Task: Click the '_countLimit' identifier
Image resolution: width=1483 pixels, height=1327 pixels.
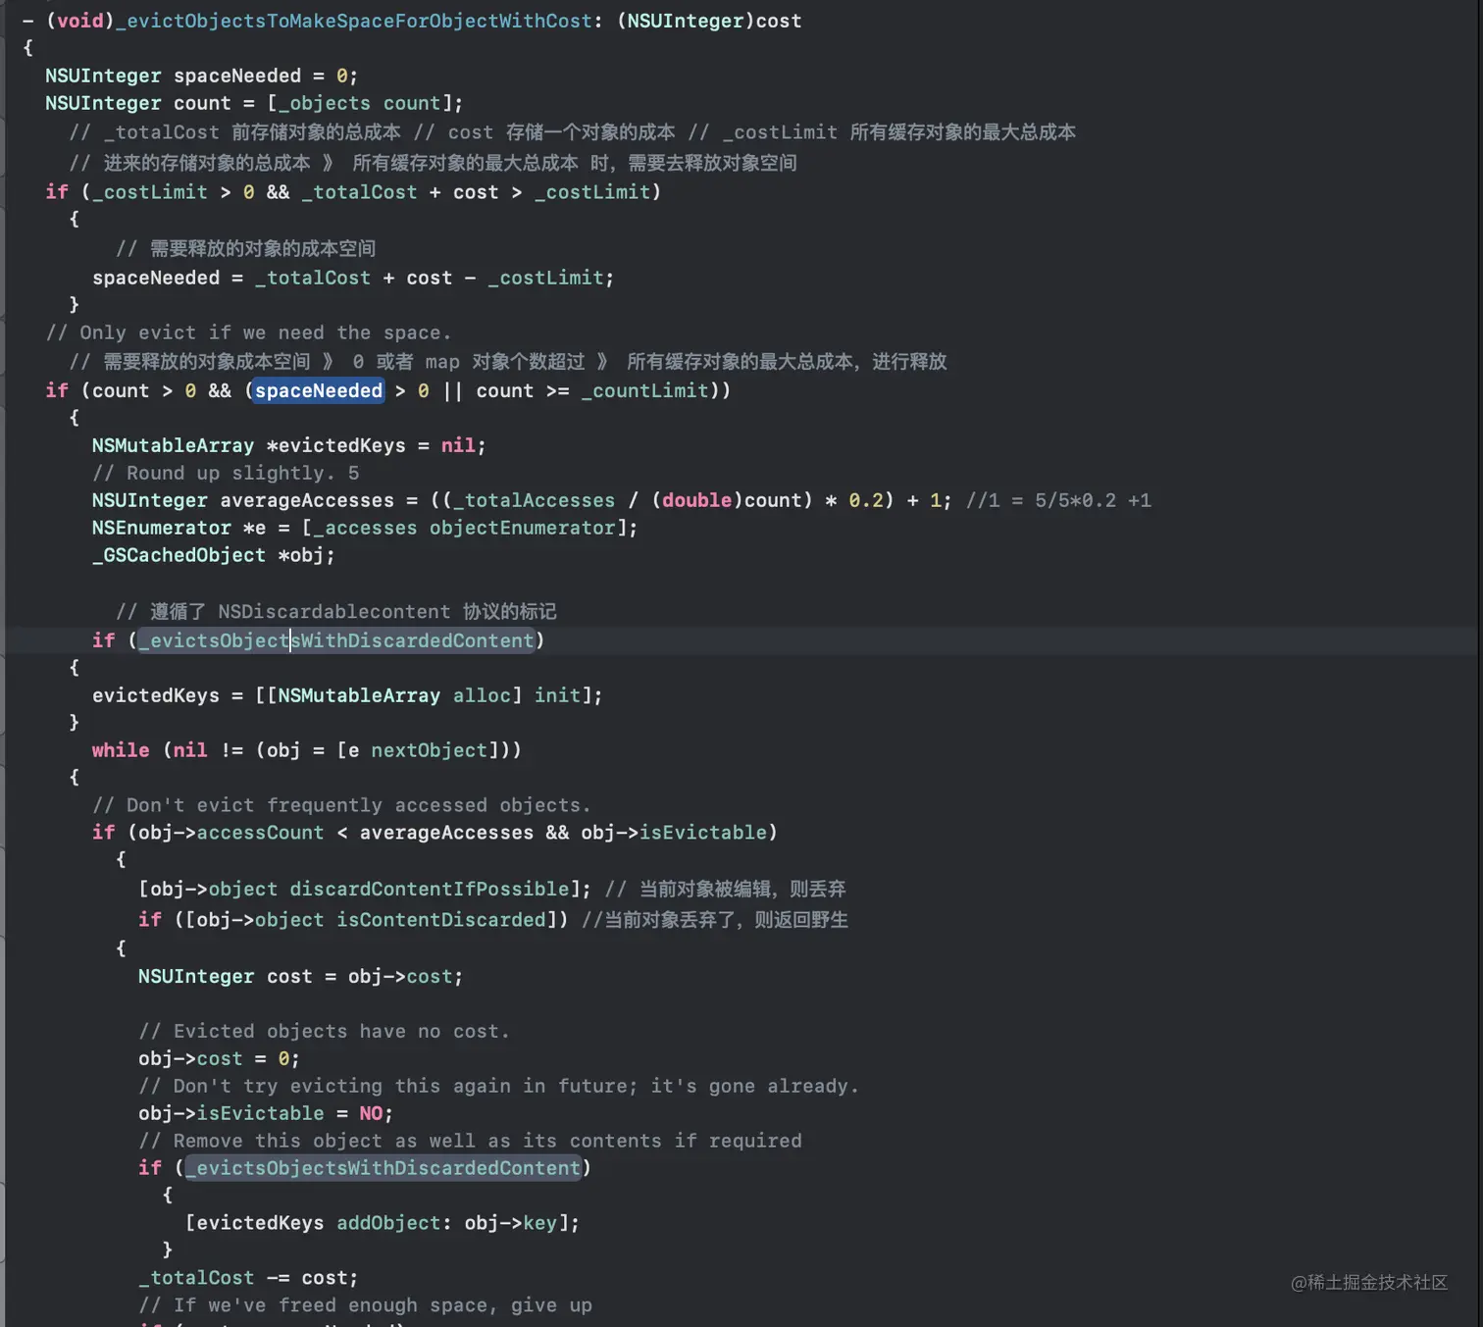Action: pos(644,390)
